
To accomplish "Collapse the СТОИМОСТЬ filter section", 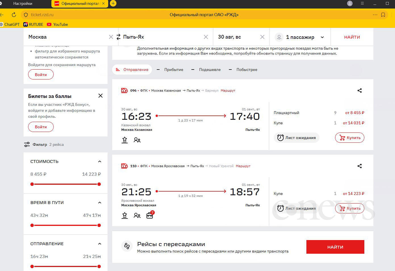I will (100, 161).
